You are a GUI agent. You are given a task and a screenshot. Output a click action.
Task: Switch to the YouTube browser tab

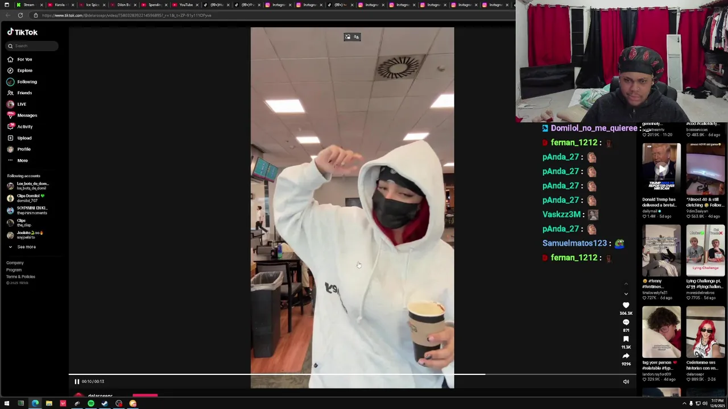[185, 5]
